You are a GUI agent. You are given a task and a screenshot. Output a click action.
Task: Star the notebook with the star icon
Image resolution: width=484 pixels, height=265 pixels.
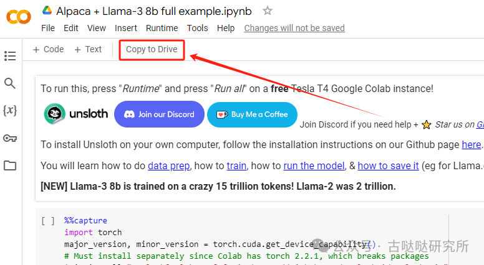click(x=268, y=11)
